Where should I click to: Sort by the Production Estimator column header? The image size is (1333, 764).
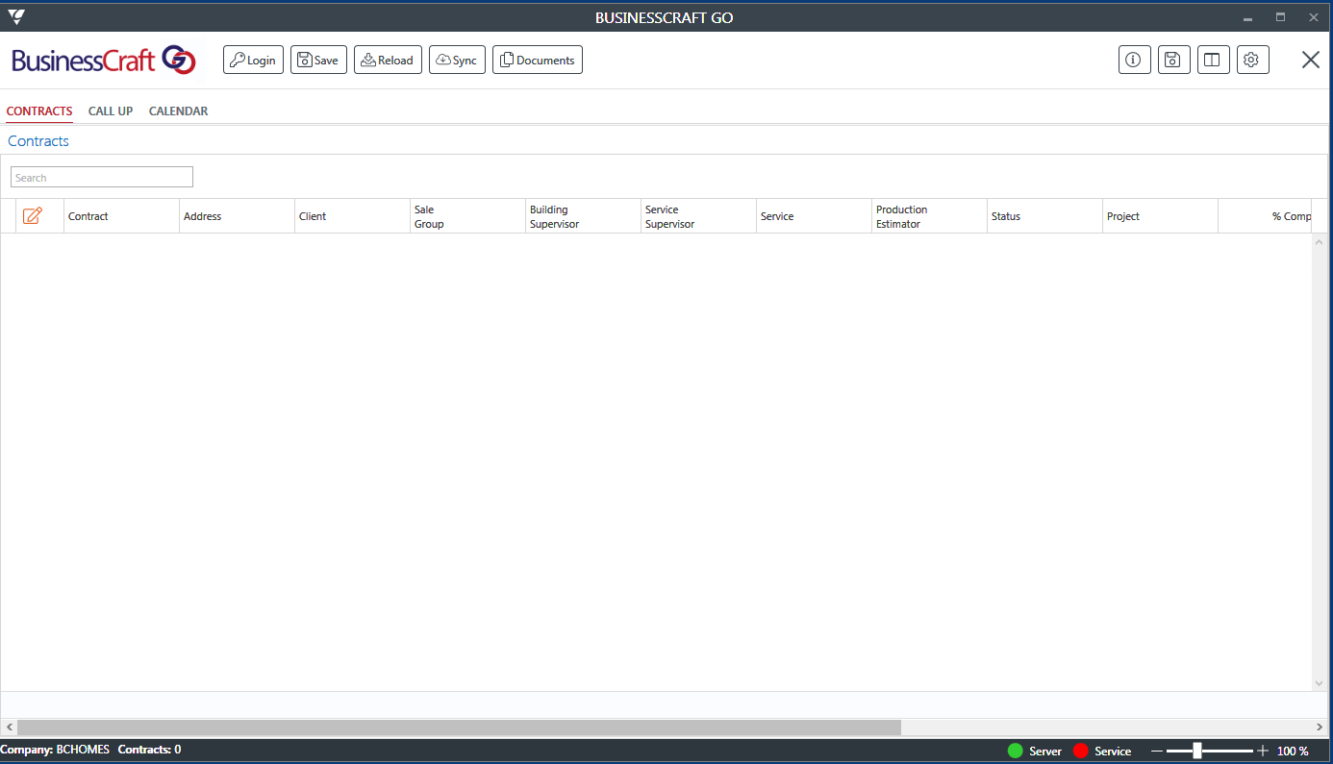(929, 216)
